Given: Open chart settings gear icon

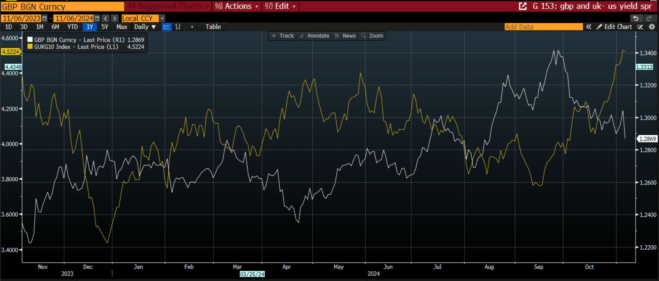Looking at the screenshot, I should click(x=652, y=27).
